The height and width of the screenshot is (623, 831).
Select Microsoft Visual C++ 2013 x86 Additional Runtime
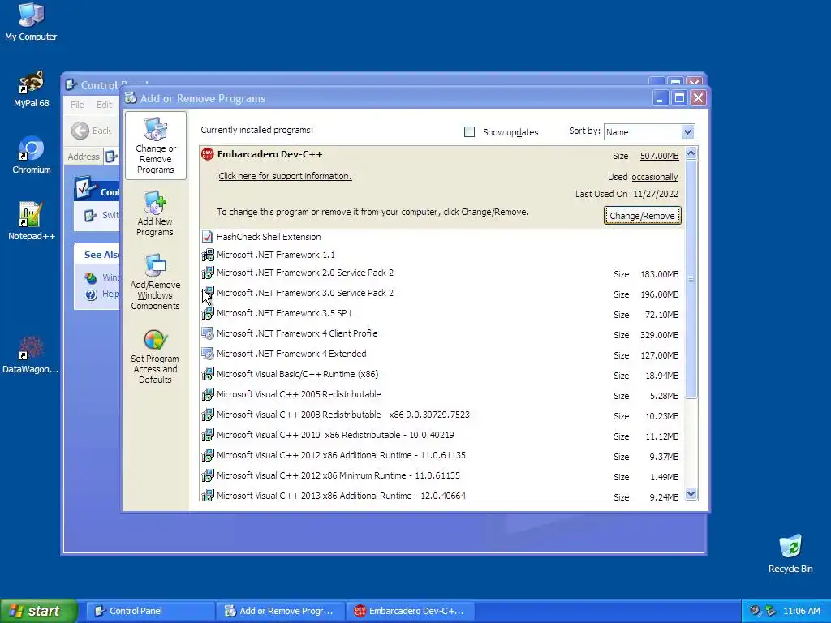pos(342,496)
